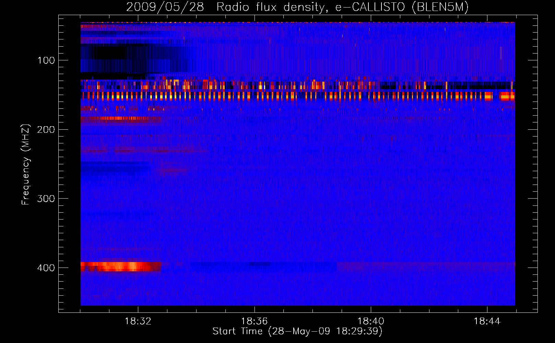555x343 pixels.
Task: Click the 18:32 time tick label
Action: 138,321
